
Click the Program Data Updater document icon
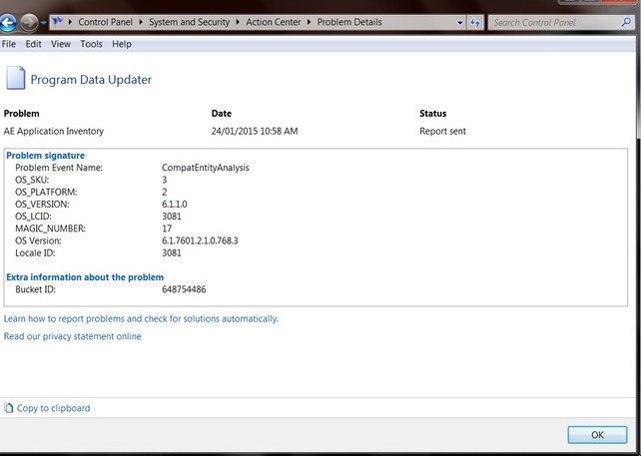coord(16,78)
